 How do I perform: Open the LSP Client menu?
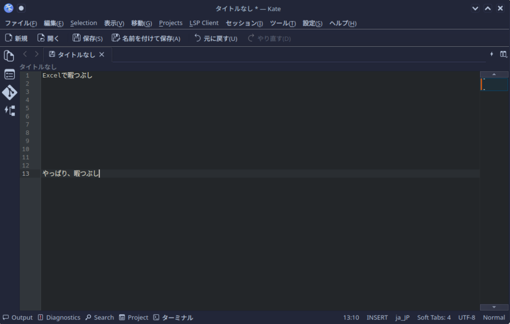click(204, 23)
